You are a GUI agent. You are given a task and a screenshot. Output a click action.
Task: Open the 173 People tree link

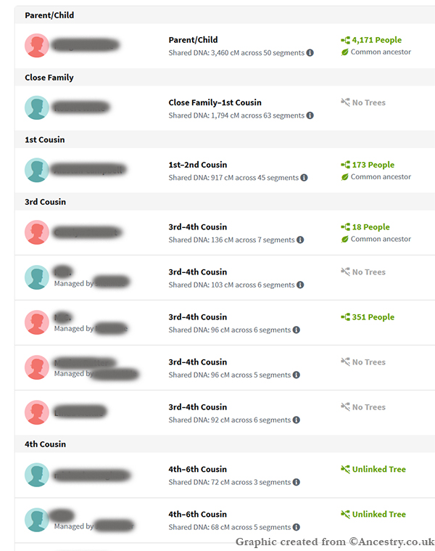373,165
